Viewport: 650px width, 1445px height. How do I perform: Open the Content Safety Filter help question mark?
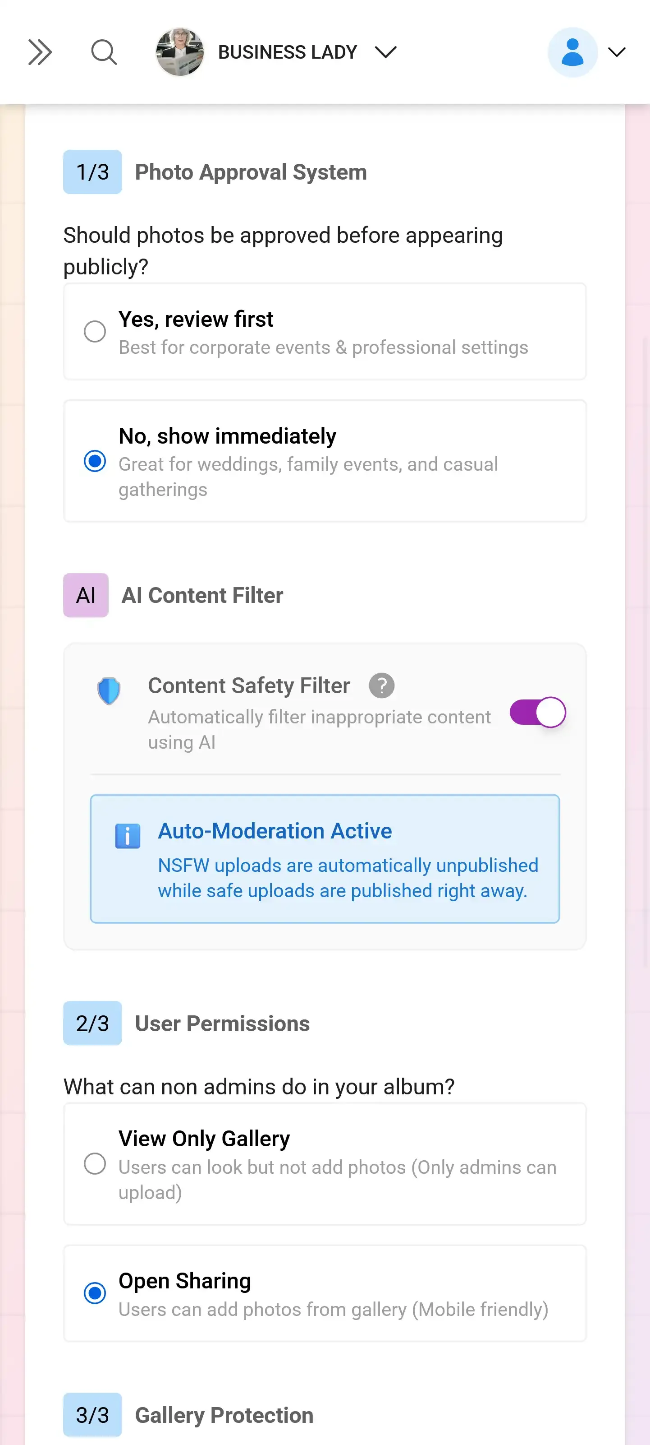(x=382, y=685)
